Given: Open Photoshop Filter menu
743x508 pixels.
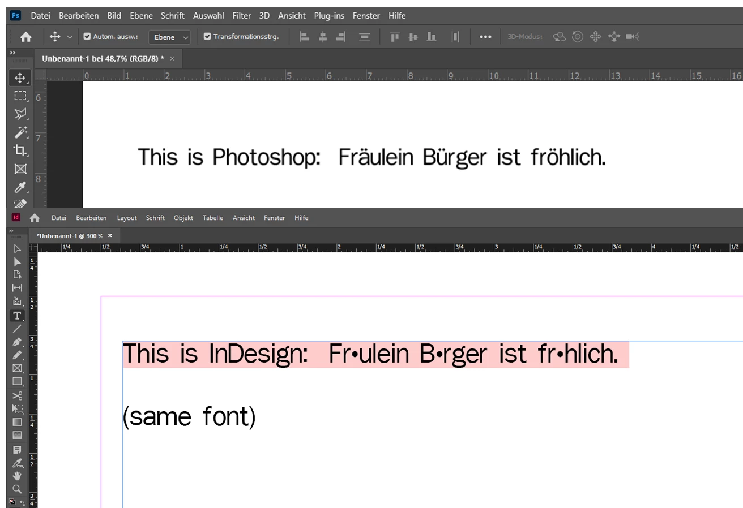Looking at the screenshot, I should [242, 16].
